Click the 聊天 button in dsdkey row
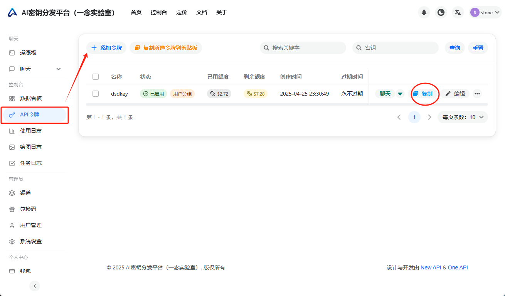 pyautogui.click(x=385, y=94)
